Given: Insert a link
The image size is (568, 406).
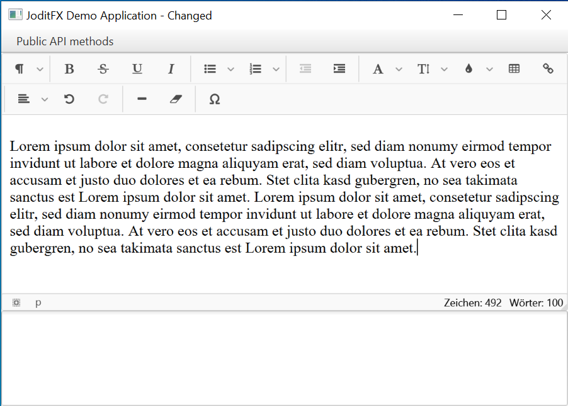Looking at the screenshot, I should tap(548, 69).
